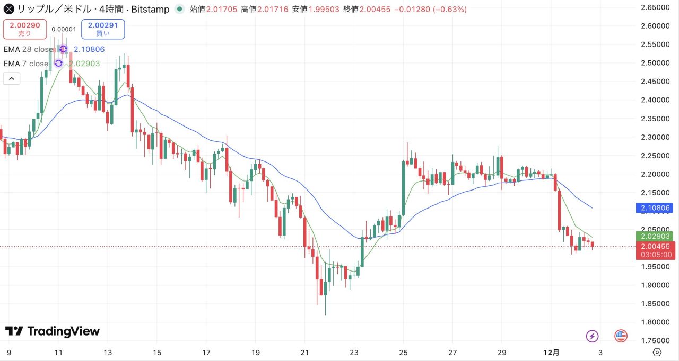Click the 売り sell button
Image resolution: width=679 pixels, height=361 pixels.
pos(25,29)
